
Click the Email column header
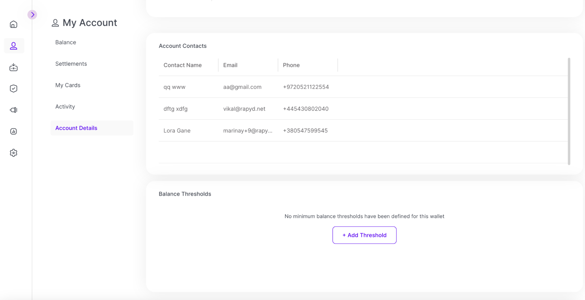(230, 65)
